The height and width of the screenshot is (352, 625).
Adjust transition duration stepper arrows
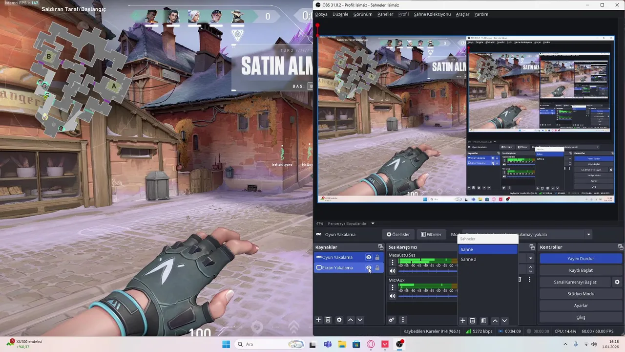(530, 269)
